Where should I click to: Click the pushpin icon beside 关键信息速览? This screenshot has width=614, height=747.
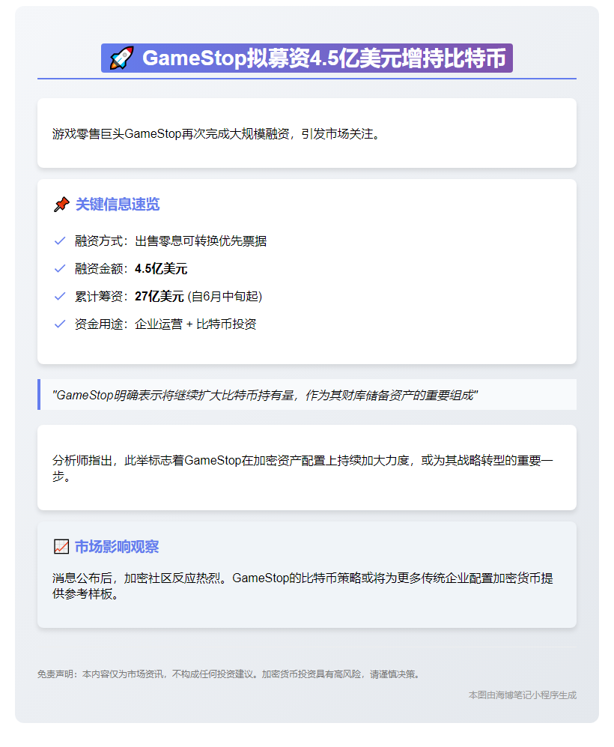(x=61, y=205)
